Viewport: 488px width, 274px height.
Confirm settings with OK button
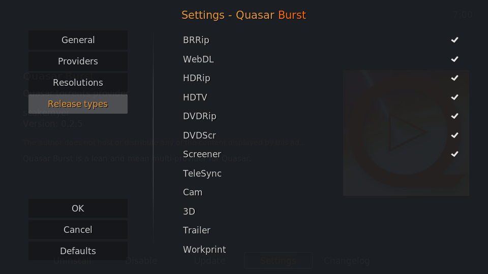click(x=78, y=208)
